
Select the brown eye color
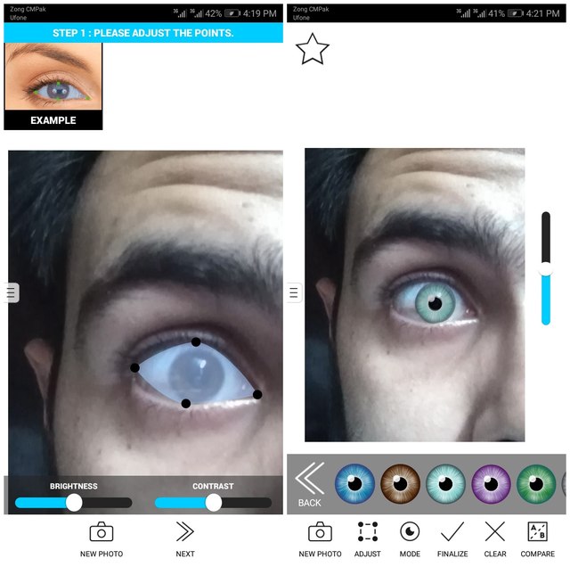pyautogui.click(x=400, y=483)
